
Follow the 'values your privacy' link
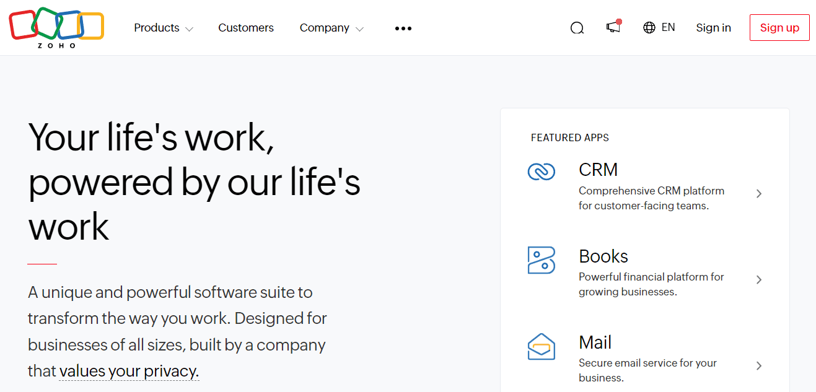128,370
